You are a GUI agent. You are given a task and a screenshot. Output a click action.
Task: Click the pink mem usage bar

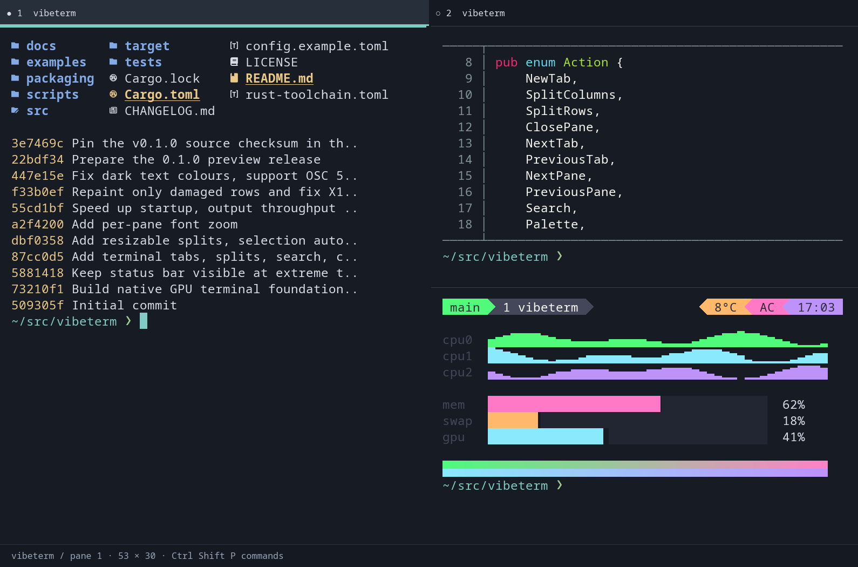574,404
